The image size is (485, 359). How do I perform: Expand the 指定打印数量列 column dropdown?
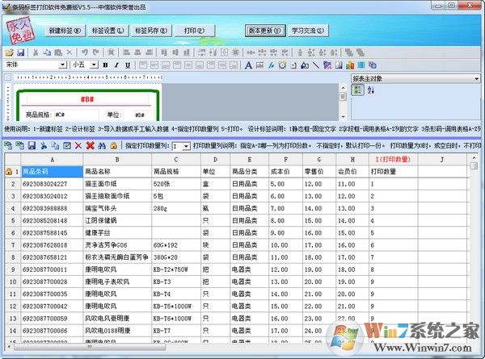187,146
